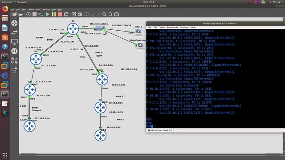Toggle show/hide interface labels toolbar icon
This screenshot has width=285, height=160.
34,14
